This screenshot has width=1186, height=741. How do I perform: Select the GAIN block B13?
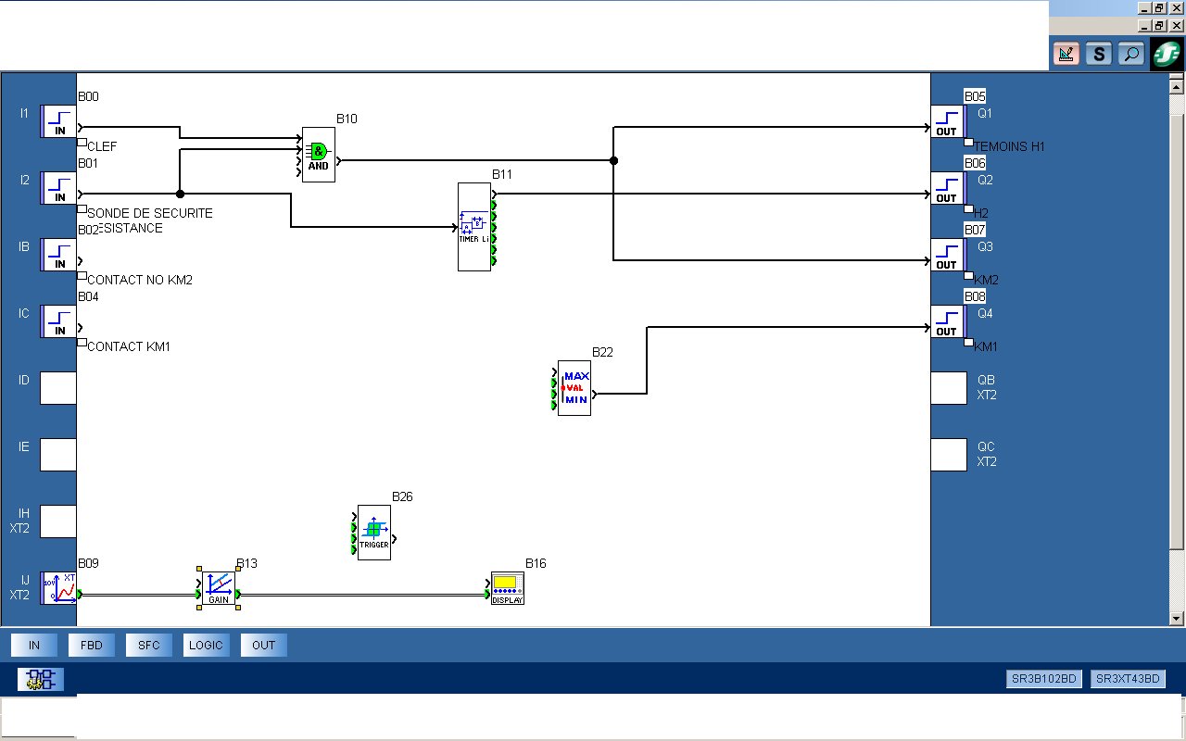(x=219, y=588)
